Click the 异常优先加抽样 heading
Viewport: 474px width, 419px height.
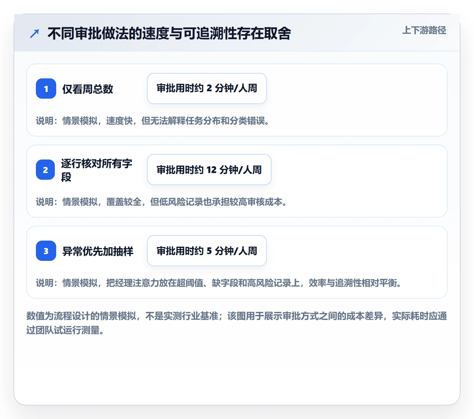tap(98, 251)
